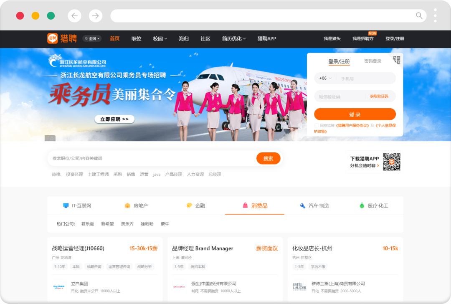Click hot search 投资经理
The width and height of the screenshot is (451, 304).
pos(74,174)
